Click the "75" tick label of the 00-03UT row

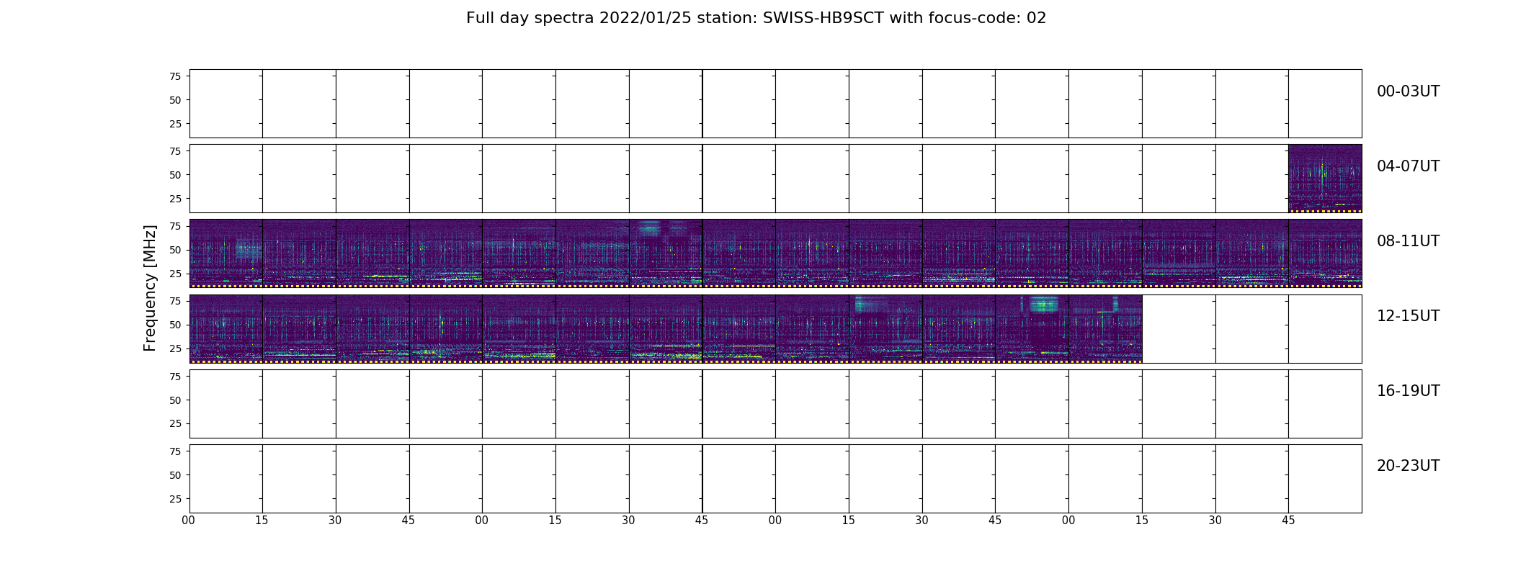(x=175, y=76)
